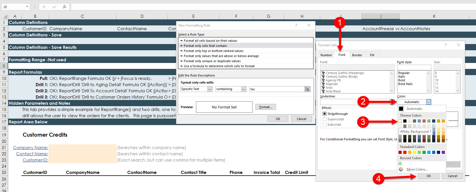Screen dimensions: 476x192
Task: Follow the CustomerID: link
Action: [x=35, y=160]
